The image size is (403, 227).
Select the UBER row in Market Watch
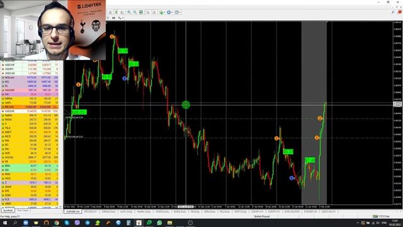30,203
